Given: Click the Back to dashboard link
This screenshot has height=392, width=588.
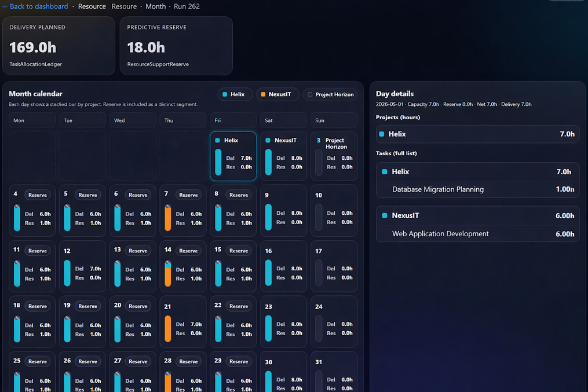Looking at the screenshot, I should pyautogui.click(x=38, y=6).
